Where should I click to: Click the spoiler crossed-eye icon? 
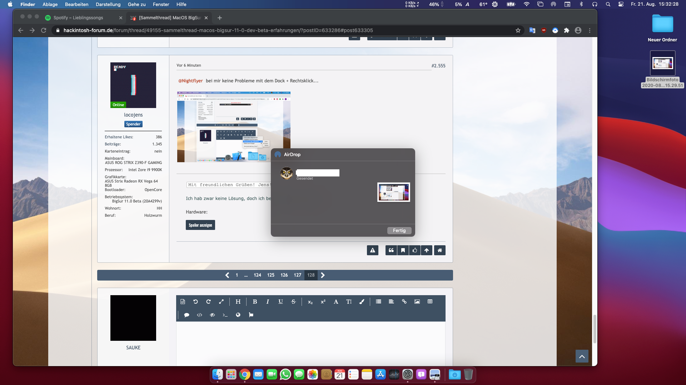[212, 315]
